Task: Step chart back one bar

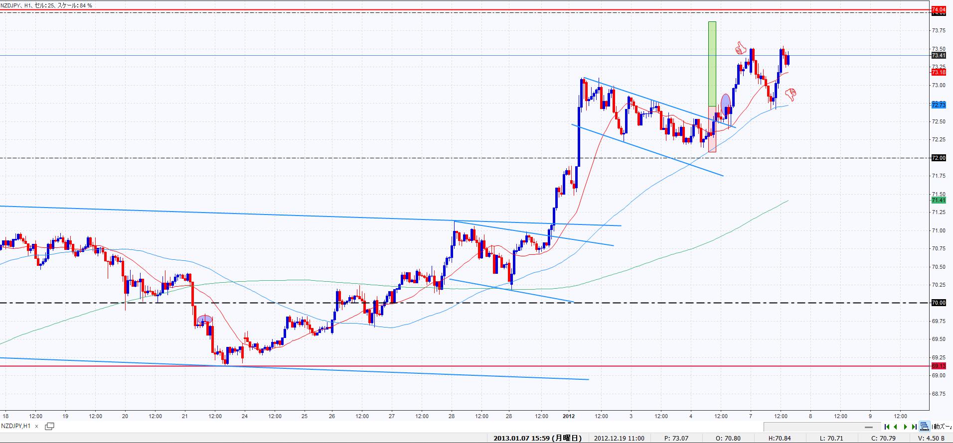Action: click(x=896, y=427)
